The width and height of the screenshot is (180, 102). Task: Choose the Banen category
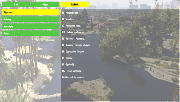click(x=31, y=33)
